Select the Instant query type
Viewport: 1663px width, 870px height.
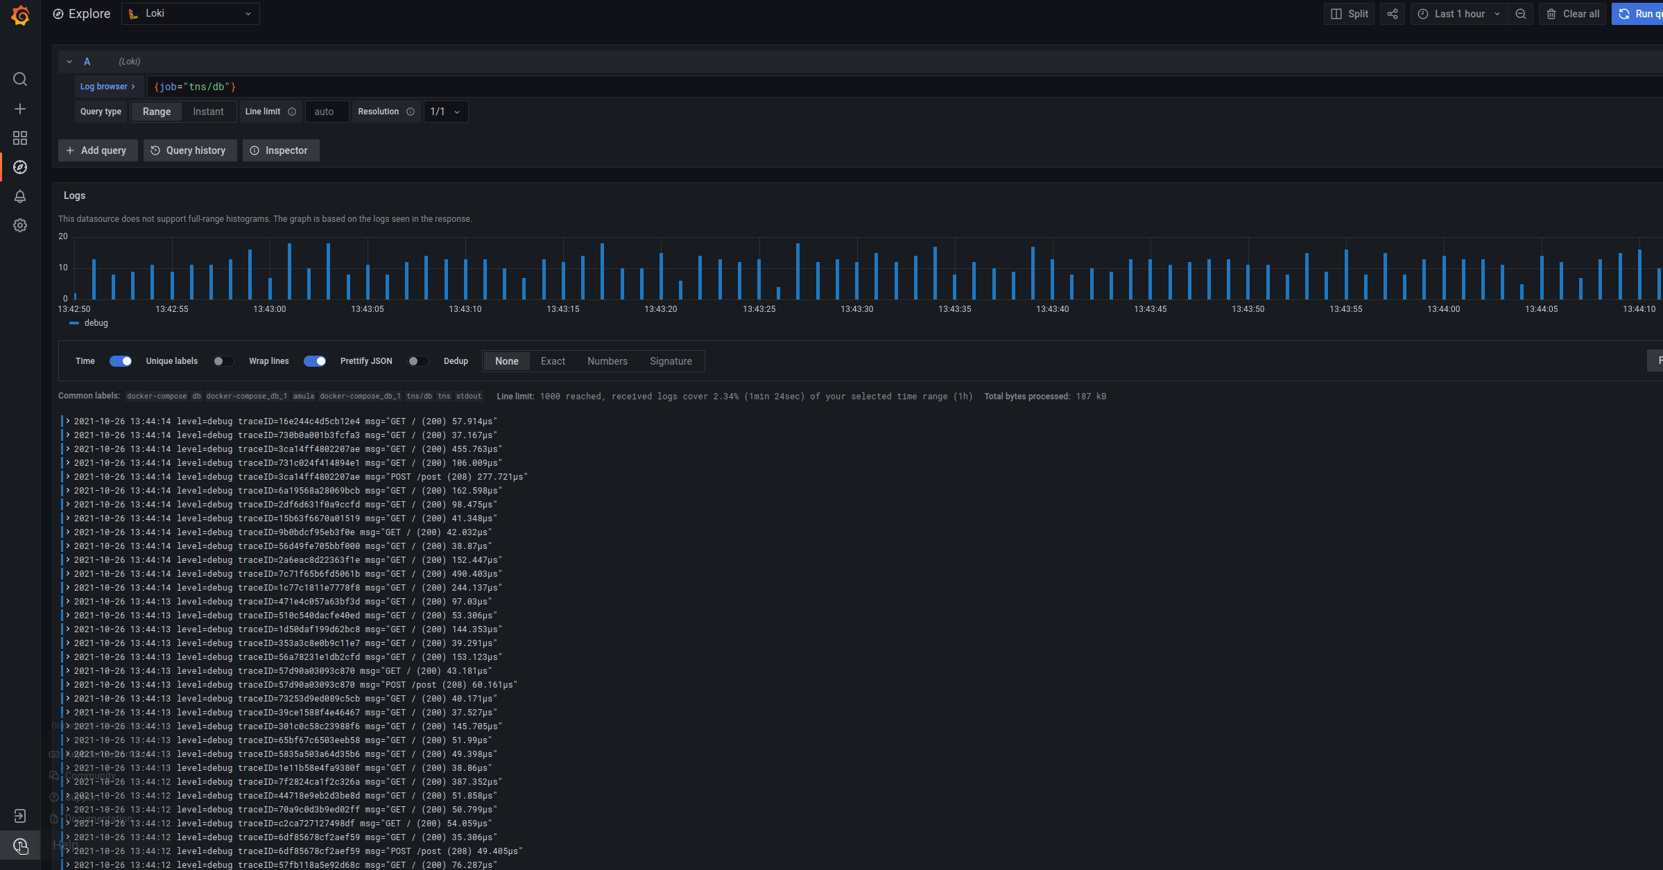point(208,112)
